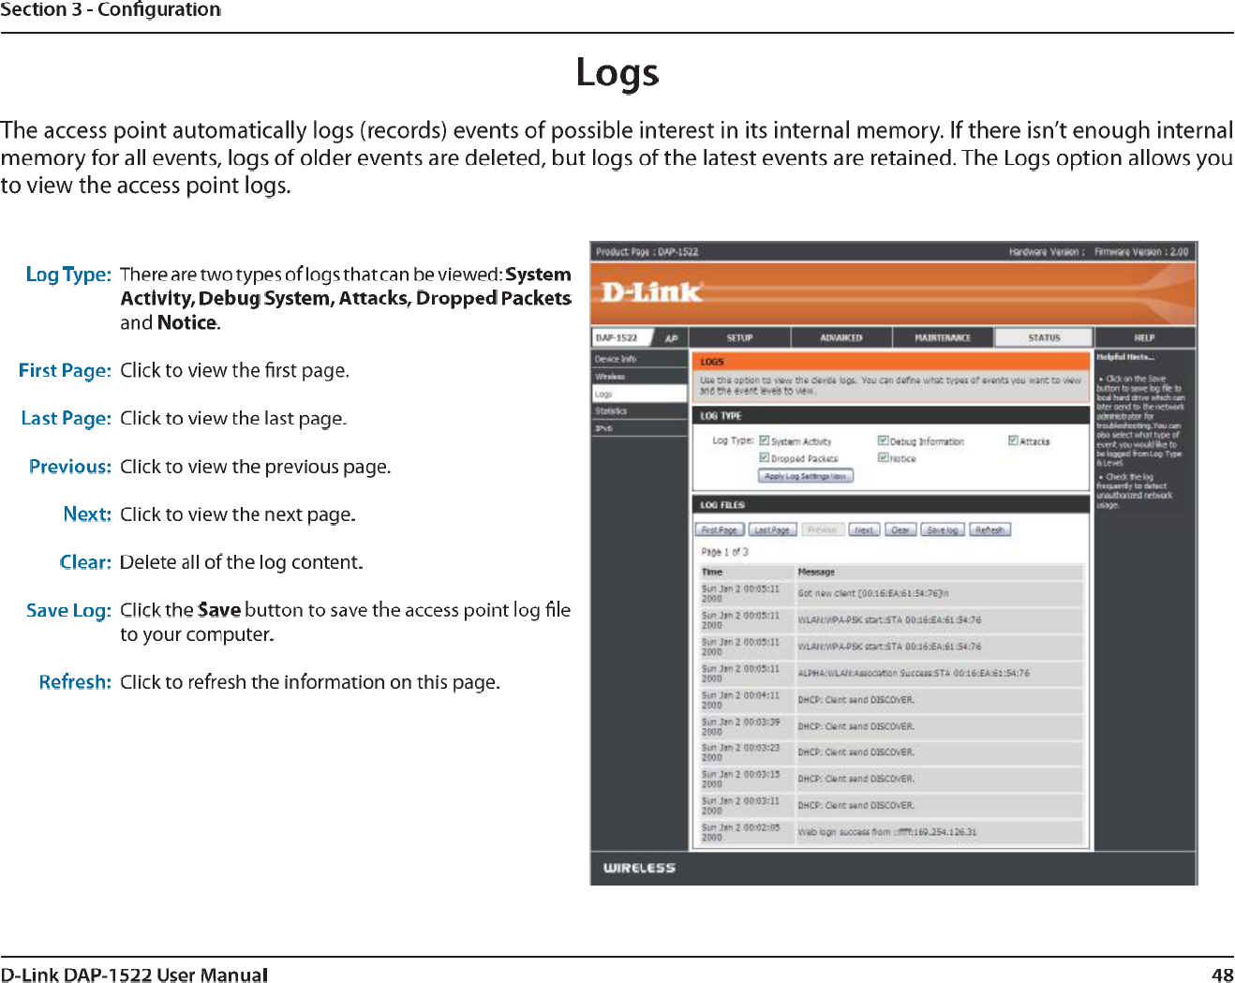Jump to the Last Page of logs

pyautogui.click(x=772, y=529)
